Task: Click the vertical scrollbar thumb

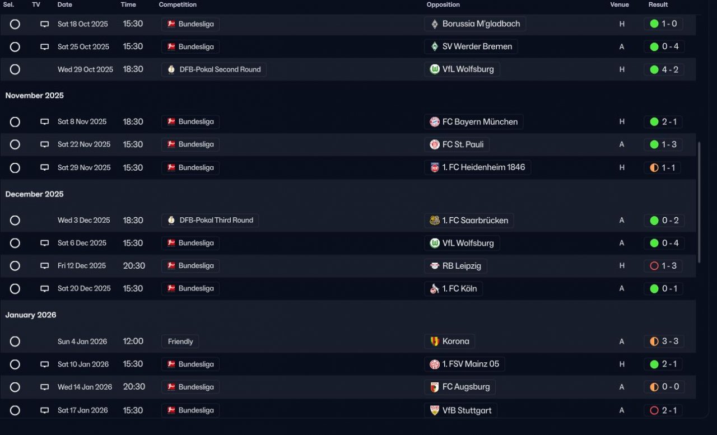Action: tap(699, 202)
